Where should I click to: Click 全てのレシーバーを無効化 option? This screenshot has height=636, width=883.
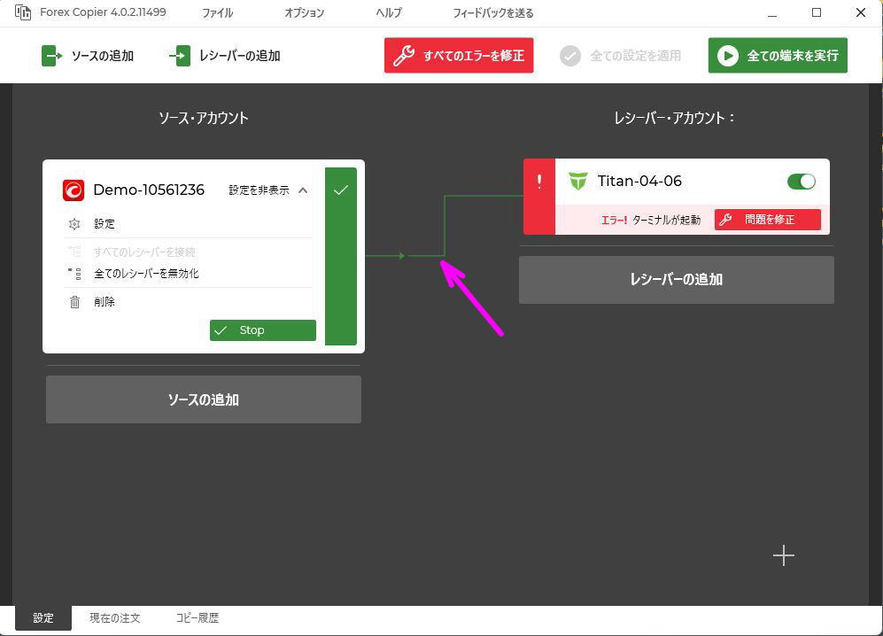pyautogui.click(x=146, y=274)
